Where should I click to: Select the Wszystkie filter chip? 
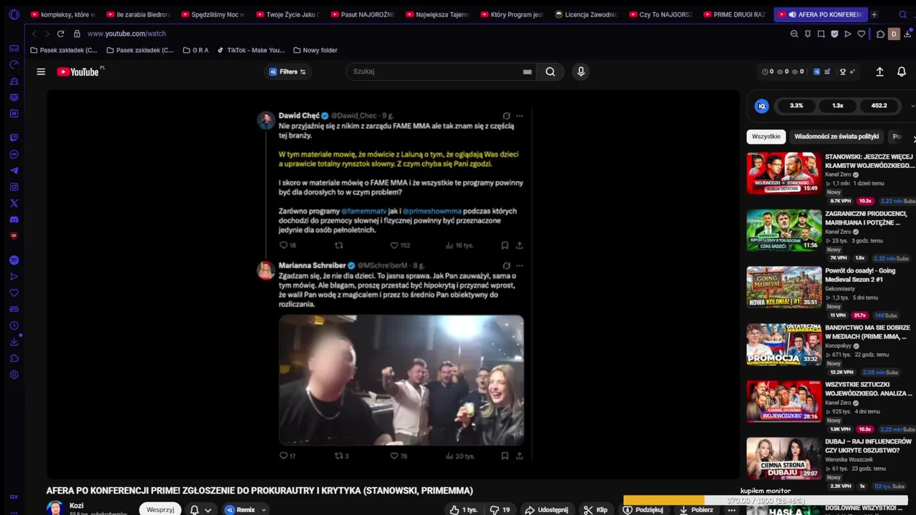[766, 137]
